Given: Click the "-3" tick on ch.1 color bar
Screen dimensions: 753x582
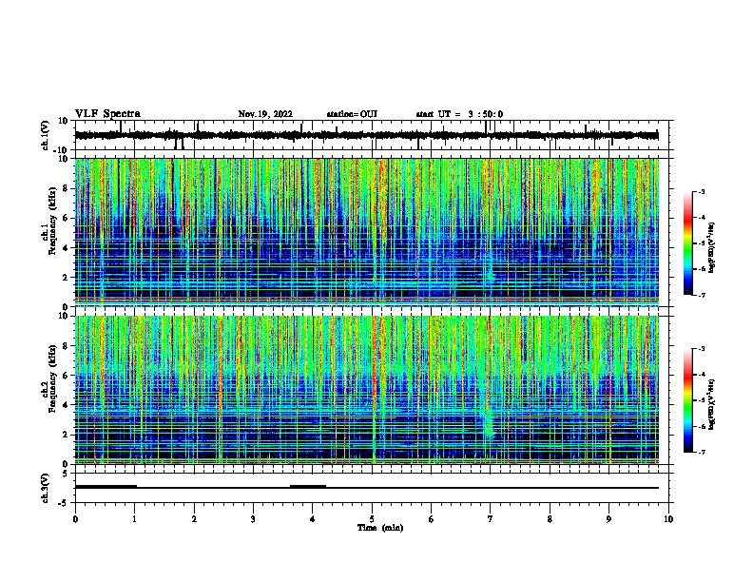Looking at the screenshot, I should click(702, 191).
